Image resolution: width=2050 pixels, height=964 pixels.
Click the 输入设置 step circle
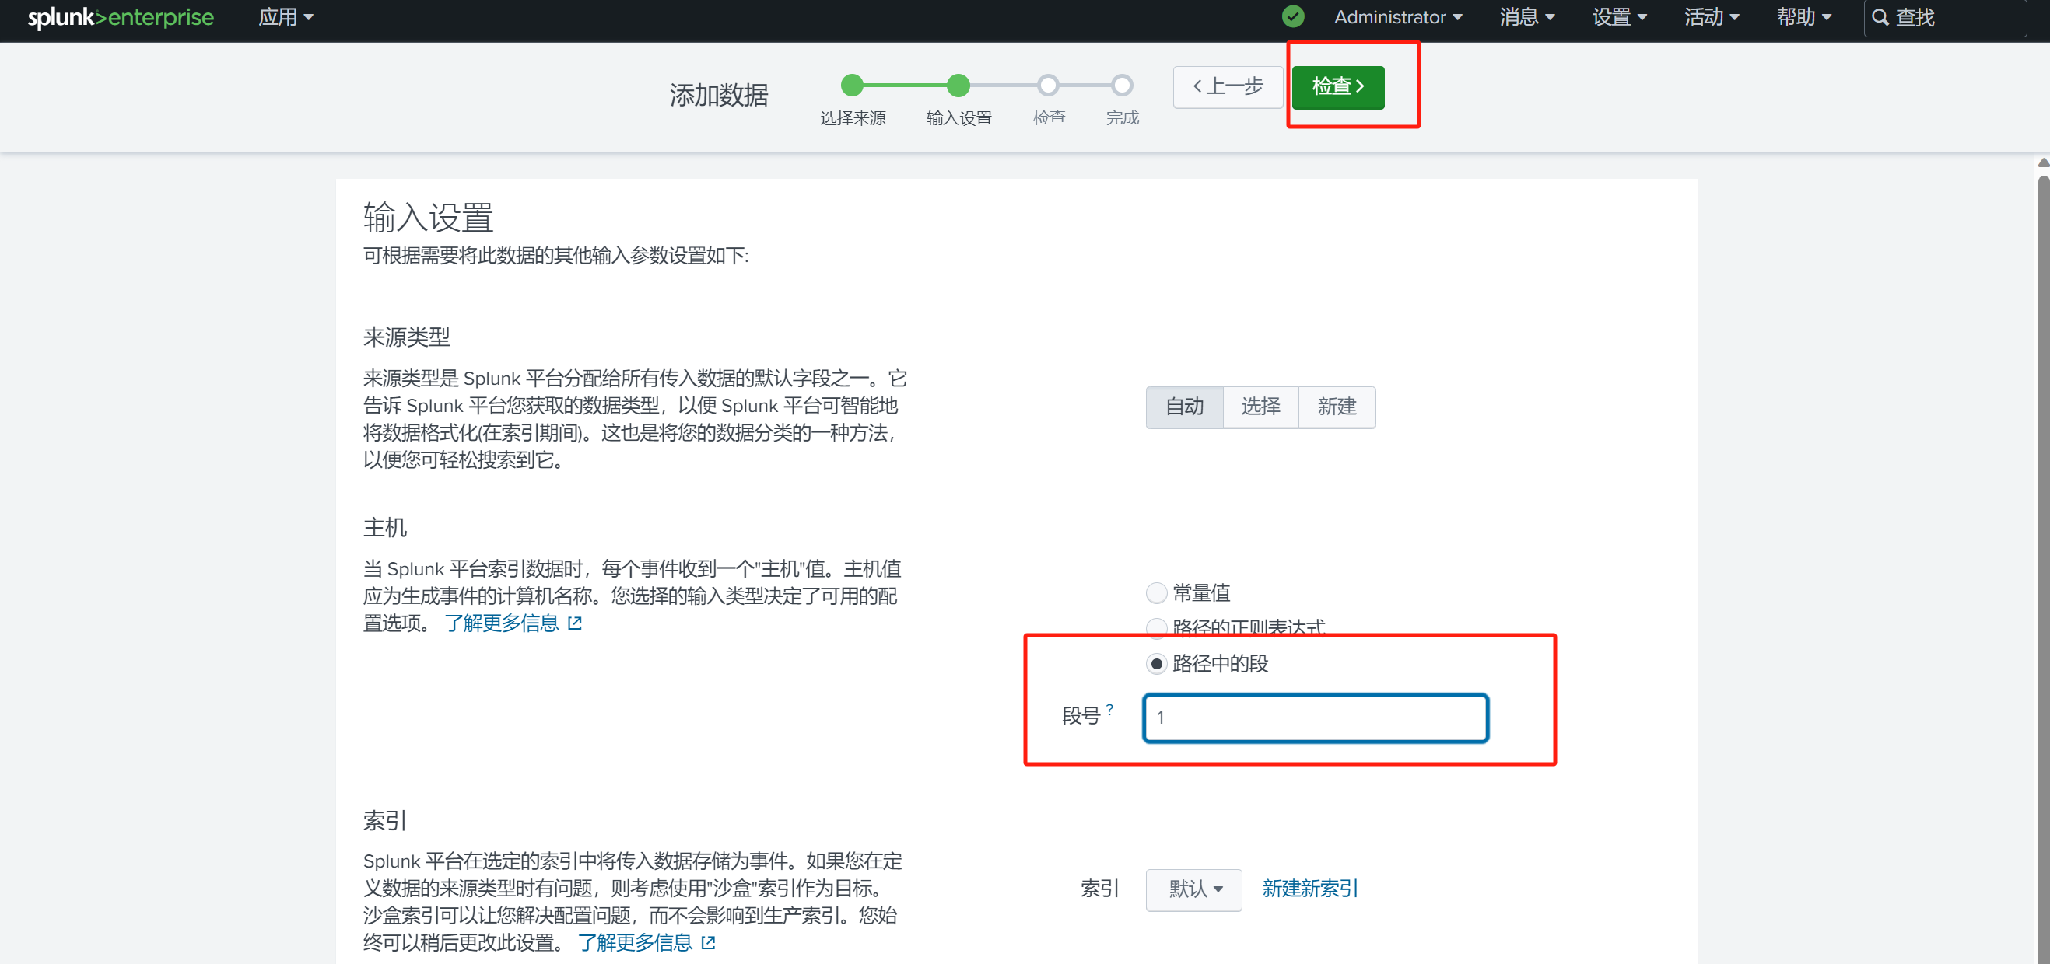[x=958, y=85]
